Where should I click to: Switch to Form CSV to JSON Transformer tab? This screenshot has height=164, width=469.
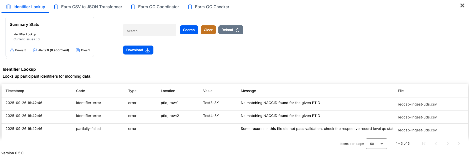[88, 7]
